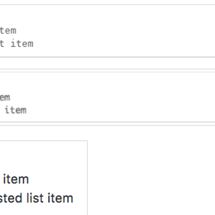
Task: Click the truncated "tem" text in first code block
Action: 8,31
